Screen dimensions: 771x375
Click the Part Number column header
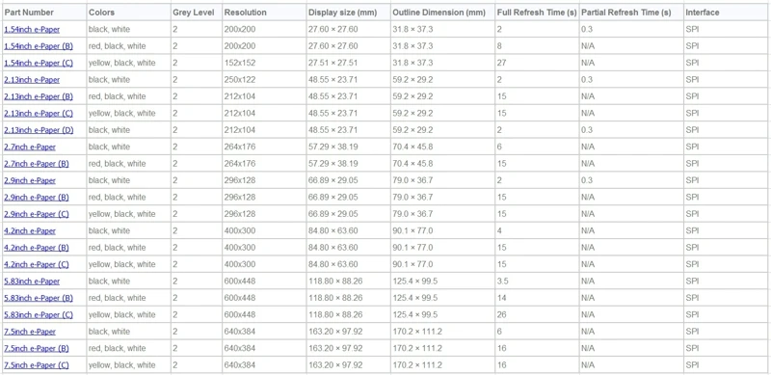[29, 13]
